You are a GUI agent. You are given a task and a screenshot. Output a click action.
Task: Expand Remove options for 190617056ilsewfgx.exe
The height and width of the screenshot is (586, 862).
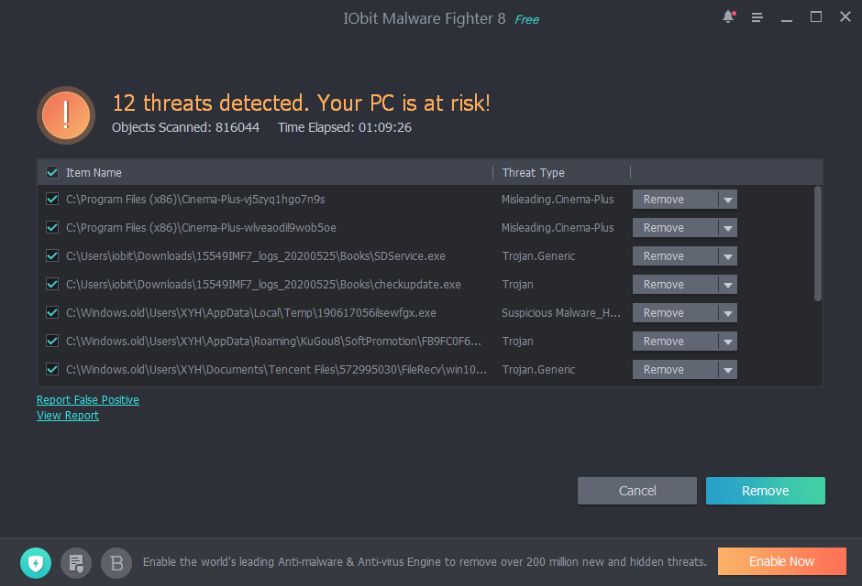coord(729,312)
